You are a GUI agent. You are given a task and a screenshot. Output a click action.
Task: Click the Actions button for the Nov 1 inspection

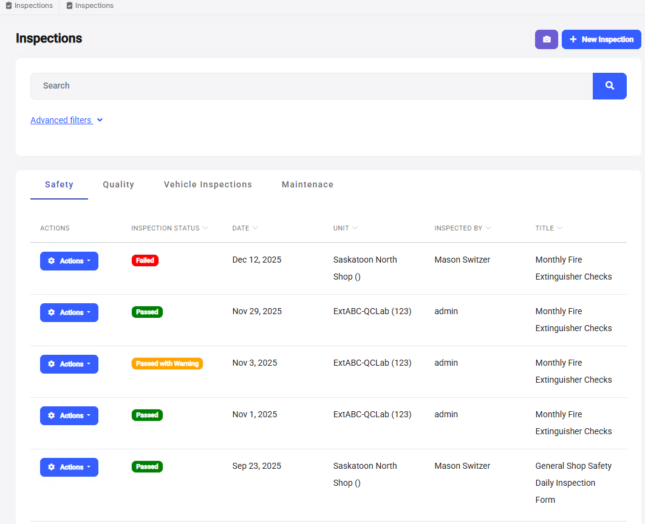pyautogui.click(x=69, y=415)
